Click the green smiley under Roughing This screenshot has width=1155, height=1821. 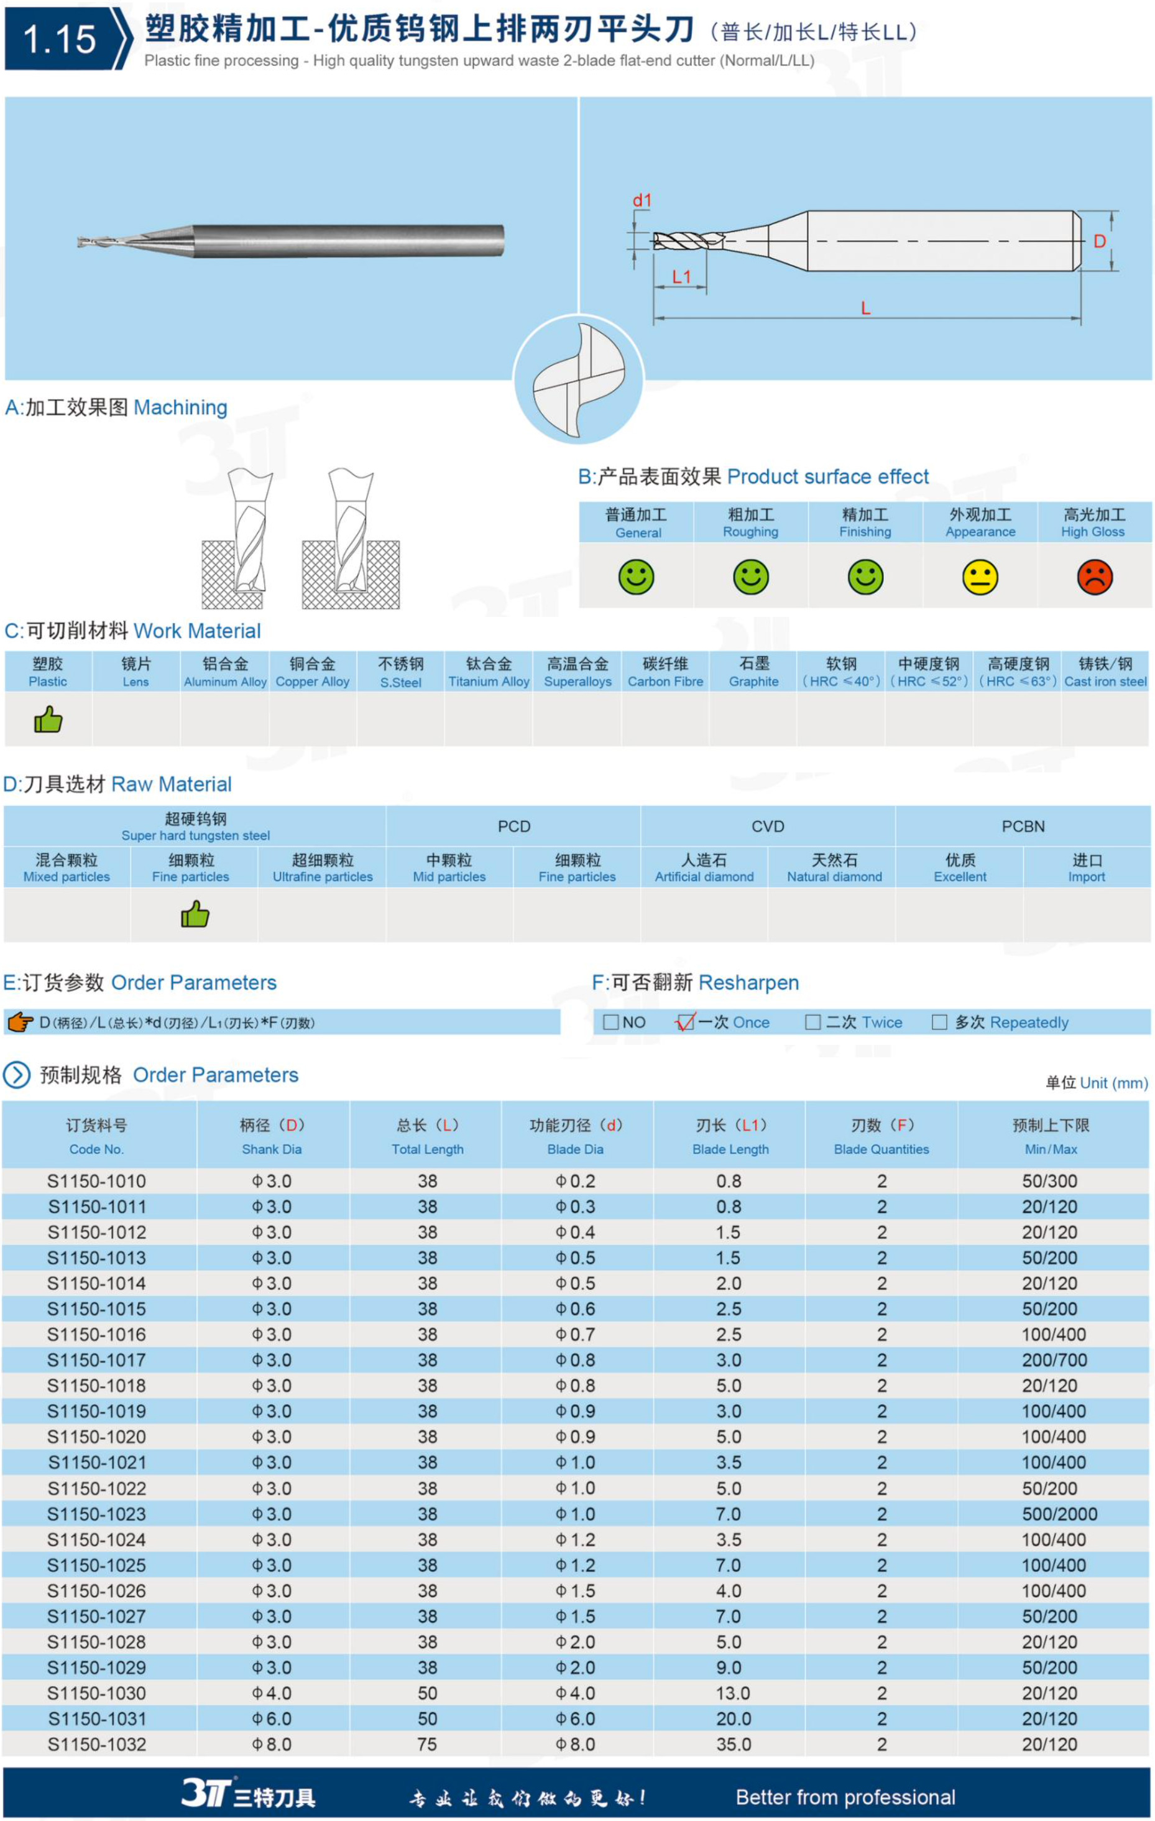pos(750,577)
